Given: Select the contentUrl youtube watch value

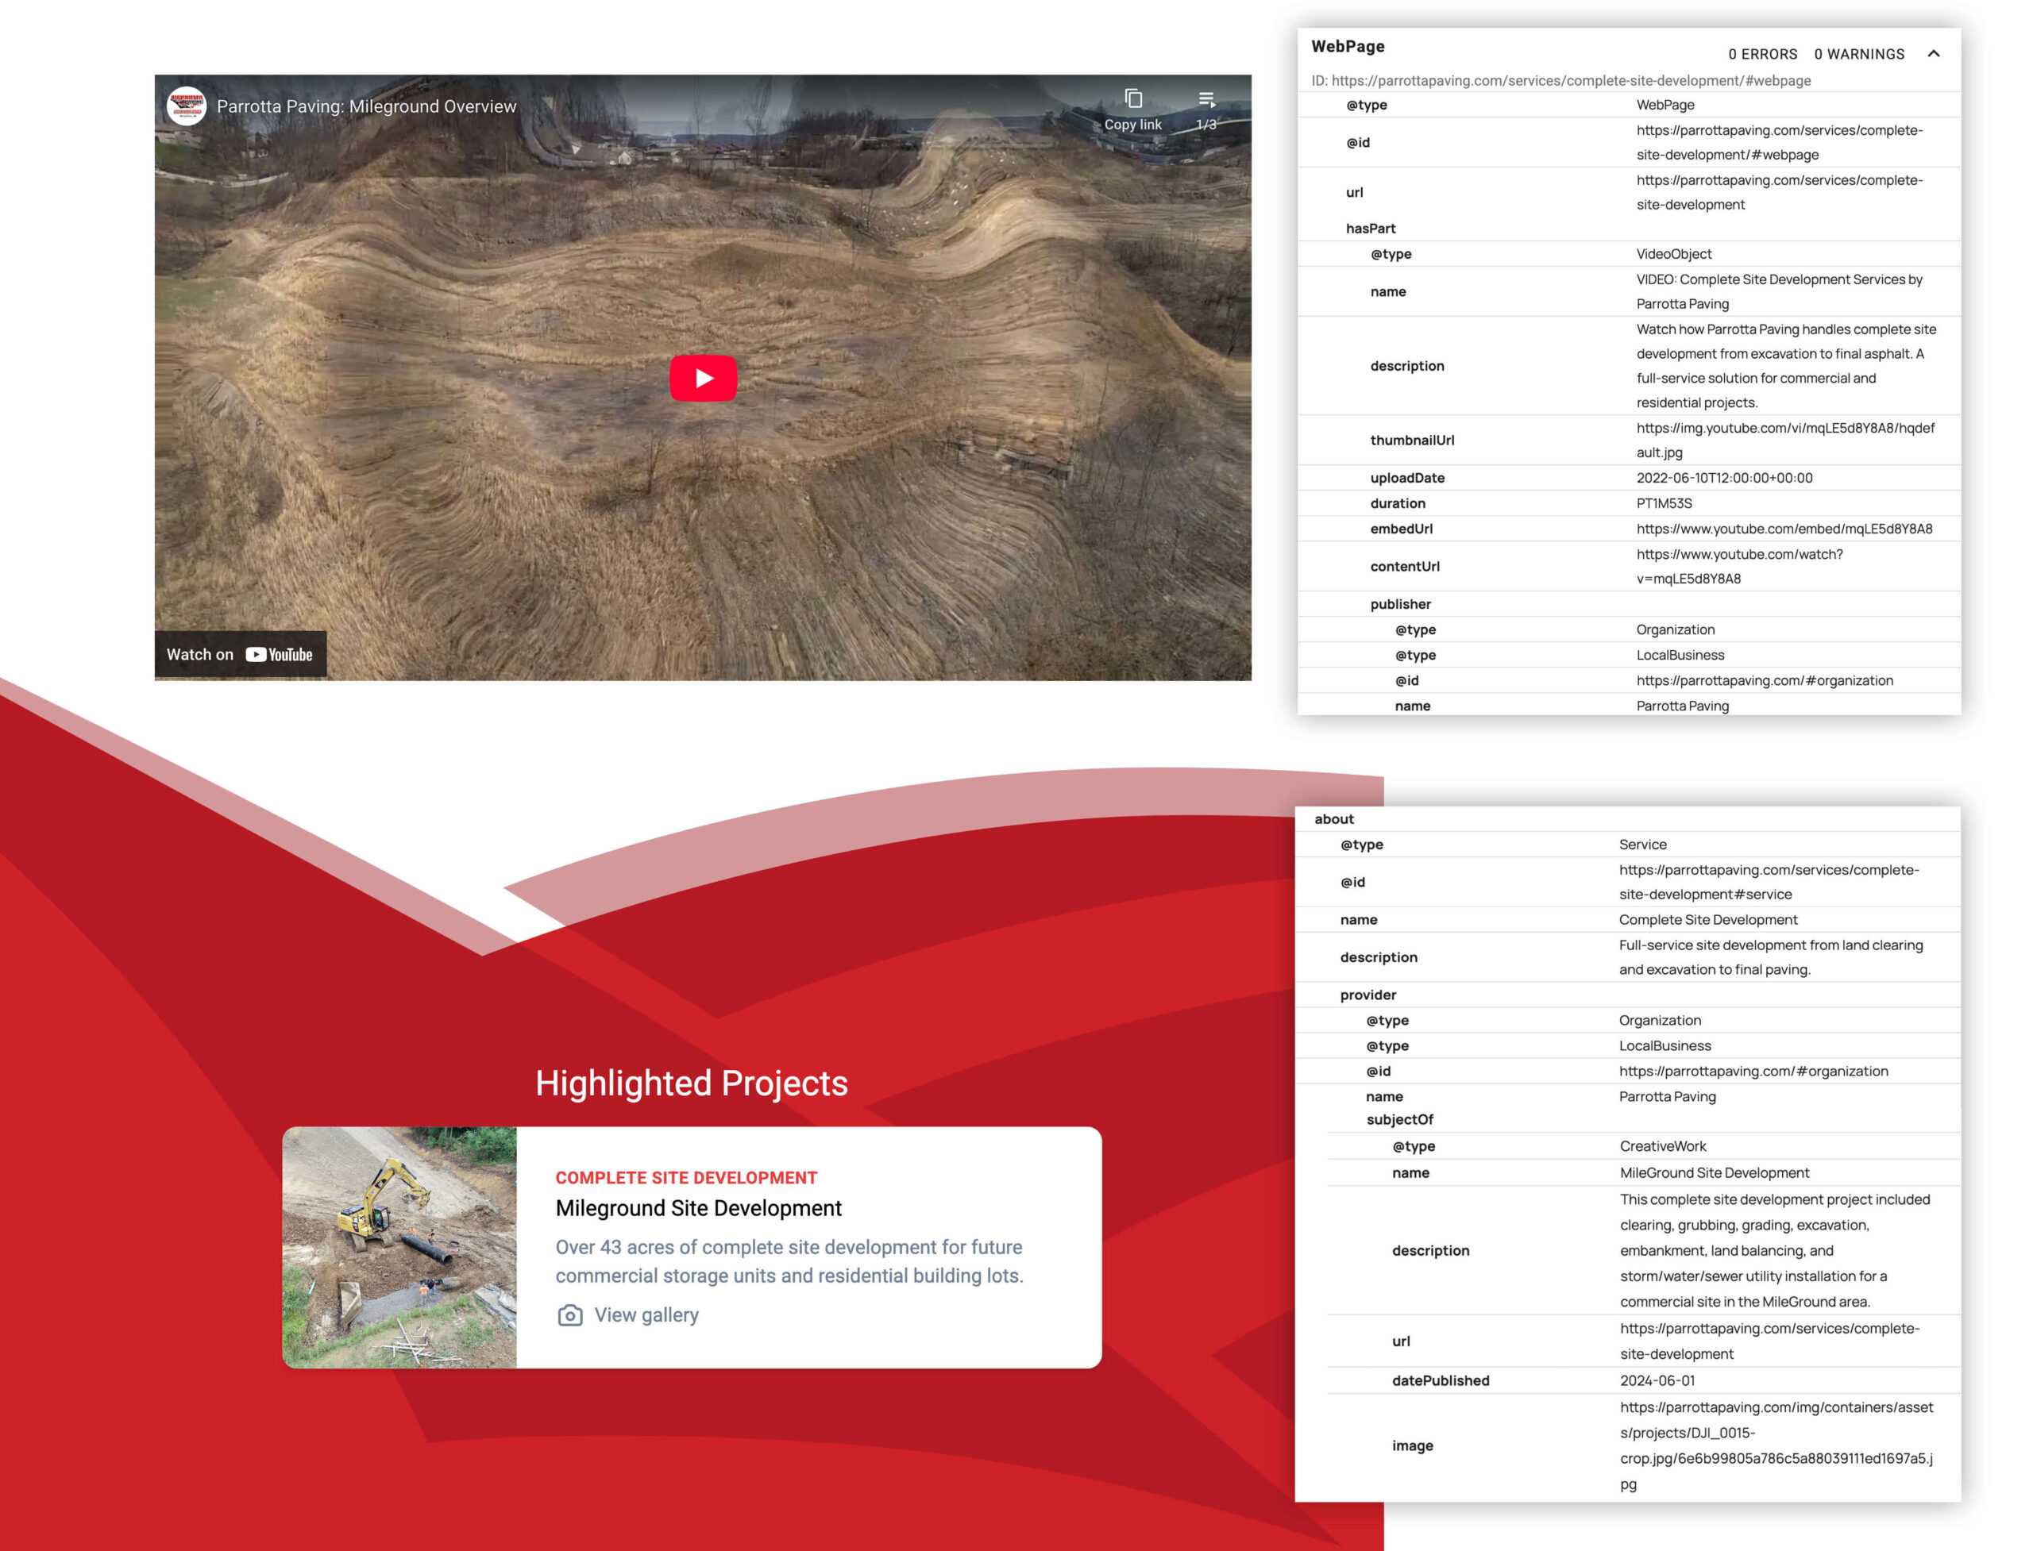Looking at the screenshot, I should [x=1739, y=567].
